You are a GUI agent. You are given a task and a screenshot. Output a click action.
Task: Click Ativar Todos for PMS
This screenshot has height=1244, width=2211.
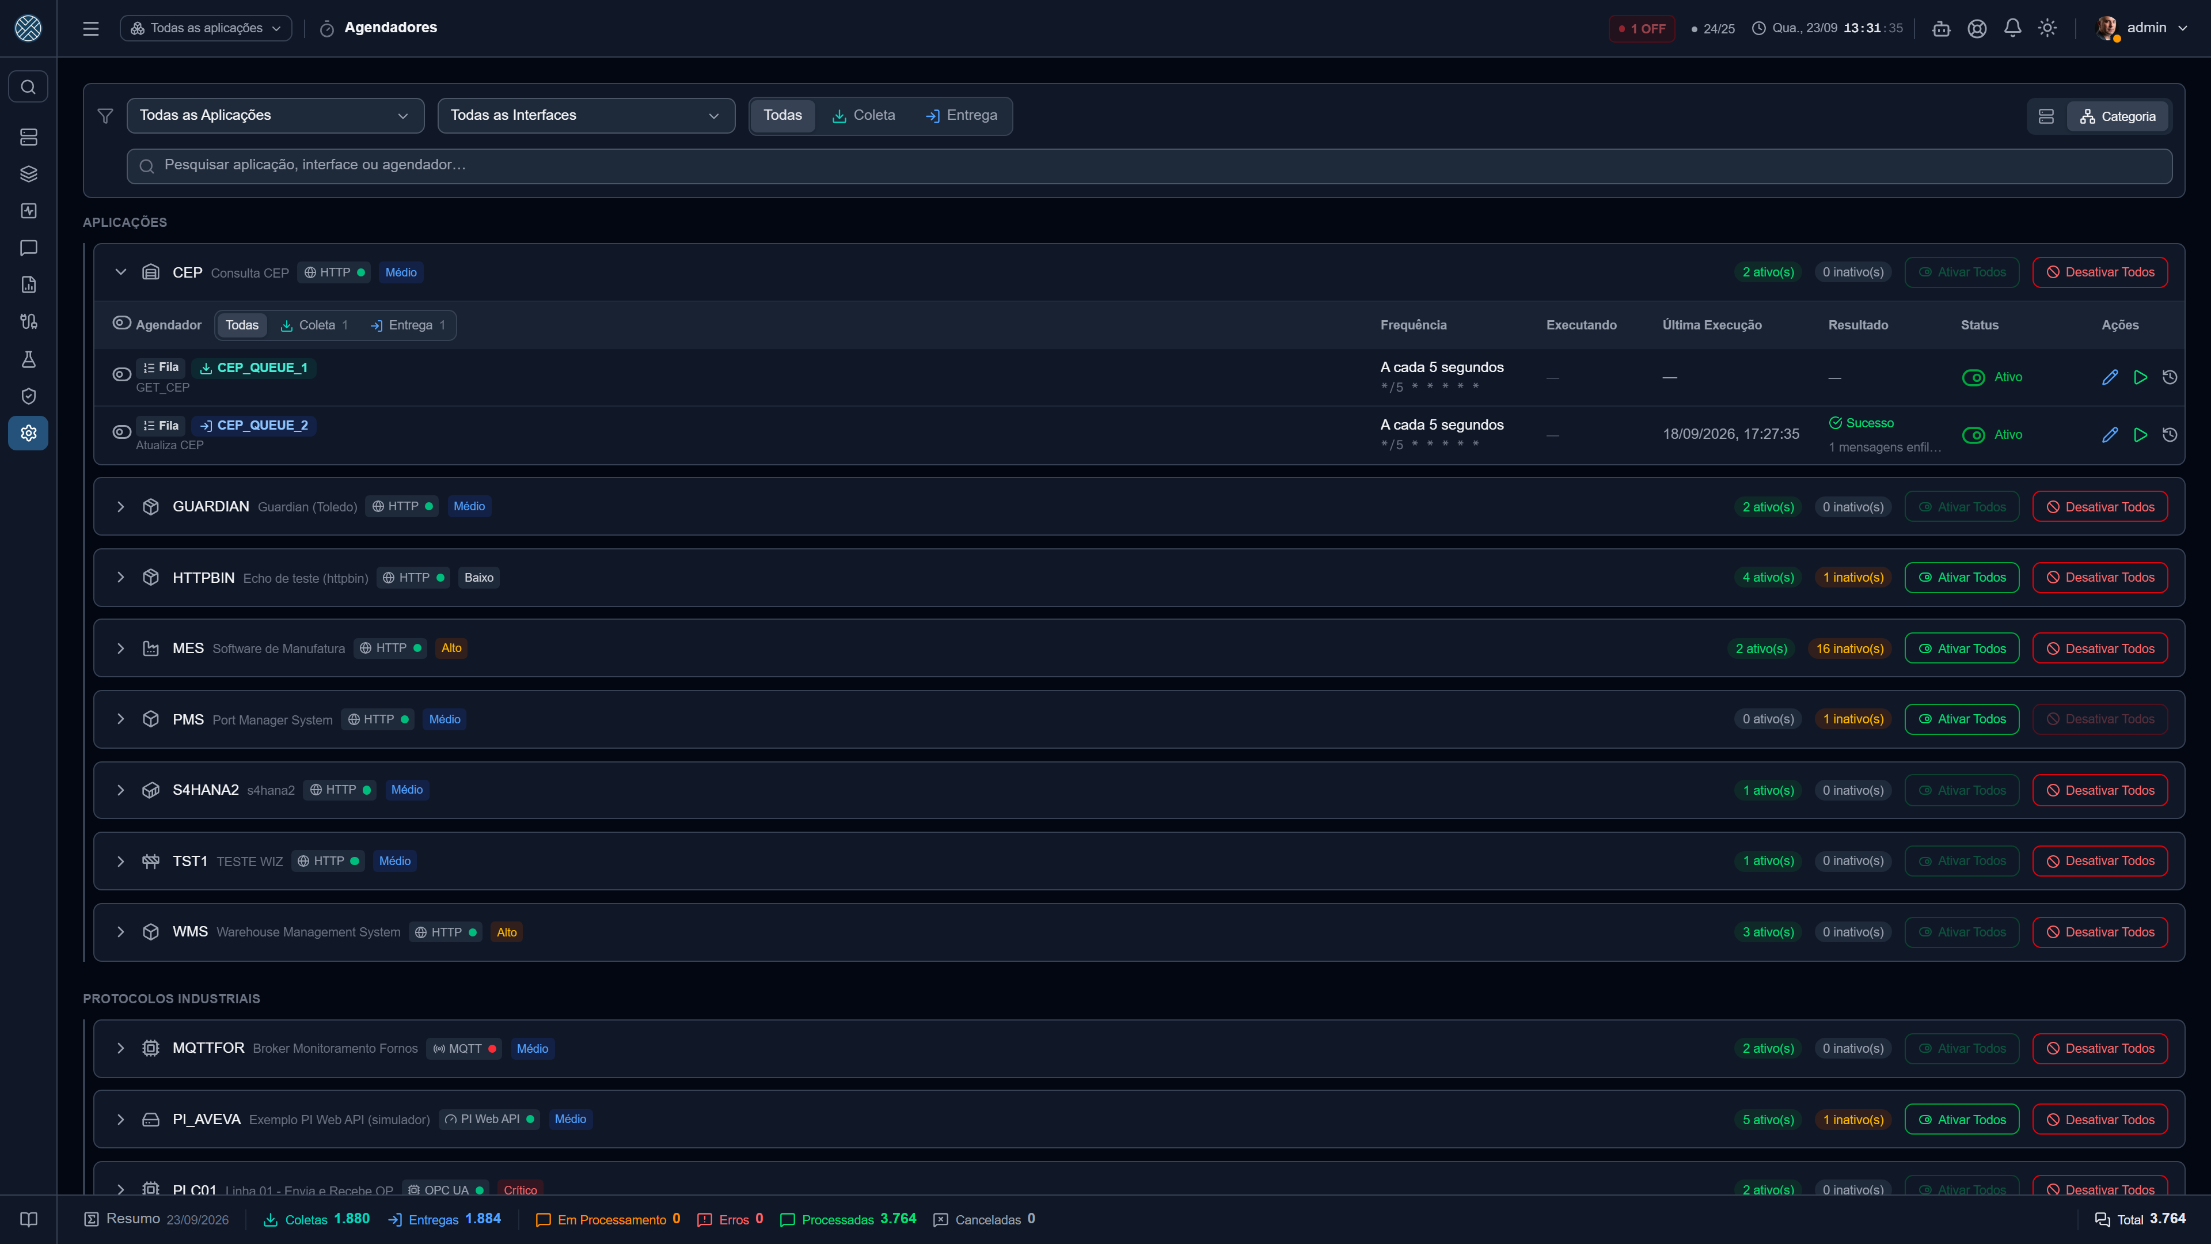coord(1962,719)
